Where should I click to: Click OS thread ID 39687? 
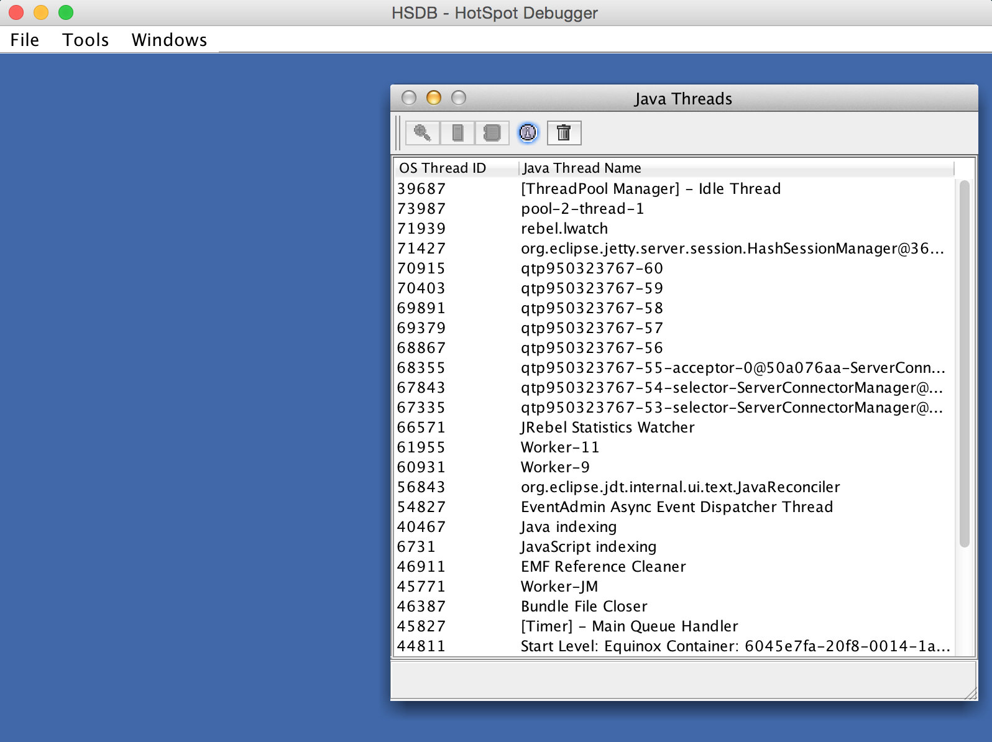(x=421, y=189)
